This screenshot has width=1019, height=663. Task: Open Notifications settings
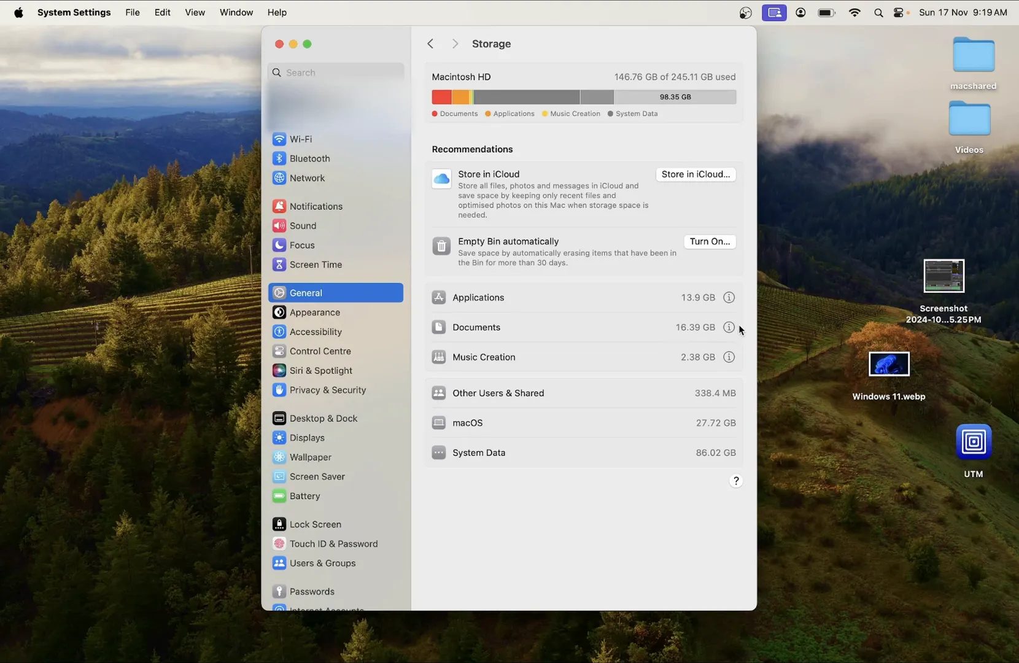coord(335,206)
